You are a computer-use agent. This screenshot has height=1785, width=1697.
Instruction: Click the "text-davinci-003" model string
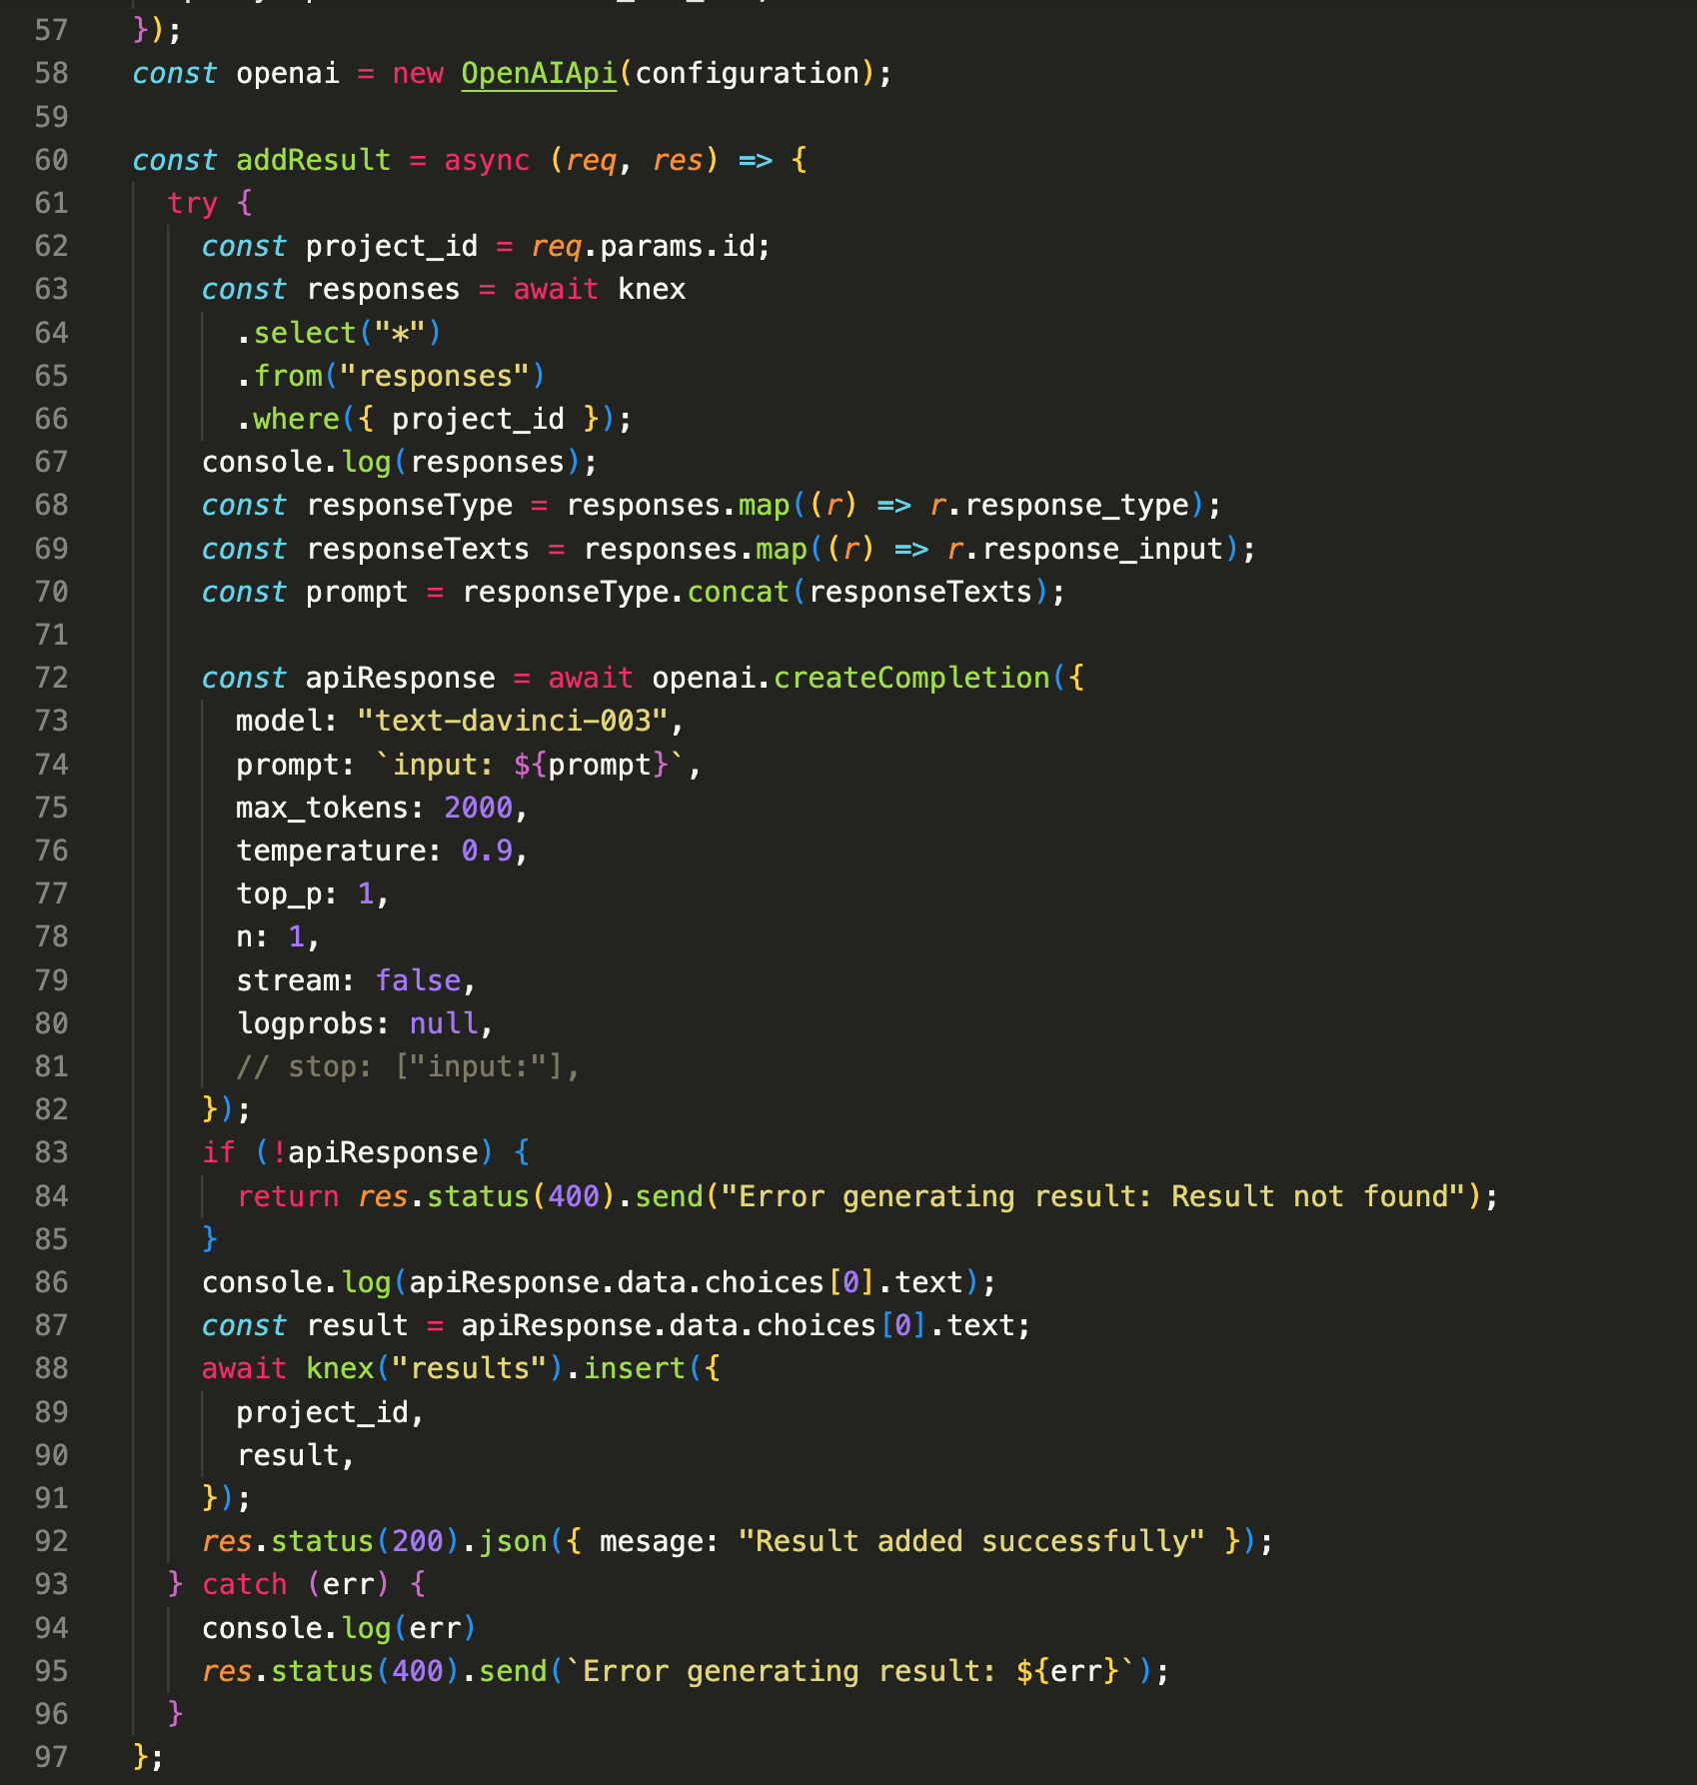(x=512, y=721)
